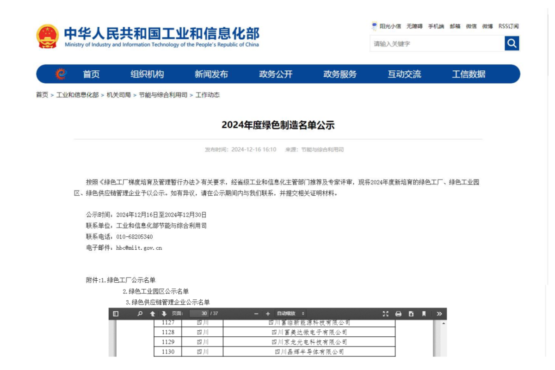Viewport: 555px width, 370px height.
Task: Click the PDF scrollbar up arrow
Action: point(444,323)
